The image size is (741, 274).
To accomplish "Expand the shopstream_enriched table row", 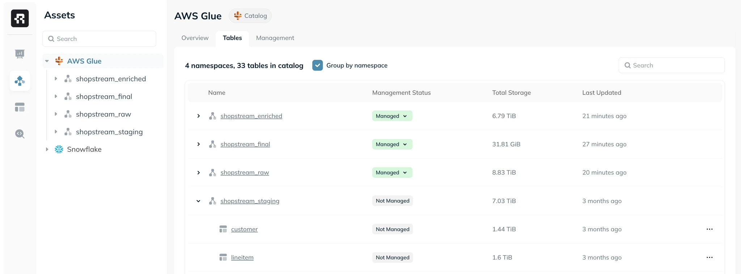I will click(x=199, y=116).
